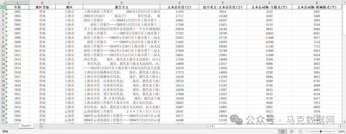The image size is (346, 134).
Task: Click the 文本总长度(字) header cell
Action: (179, 7)
